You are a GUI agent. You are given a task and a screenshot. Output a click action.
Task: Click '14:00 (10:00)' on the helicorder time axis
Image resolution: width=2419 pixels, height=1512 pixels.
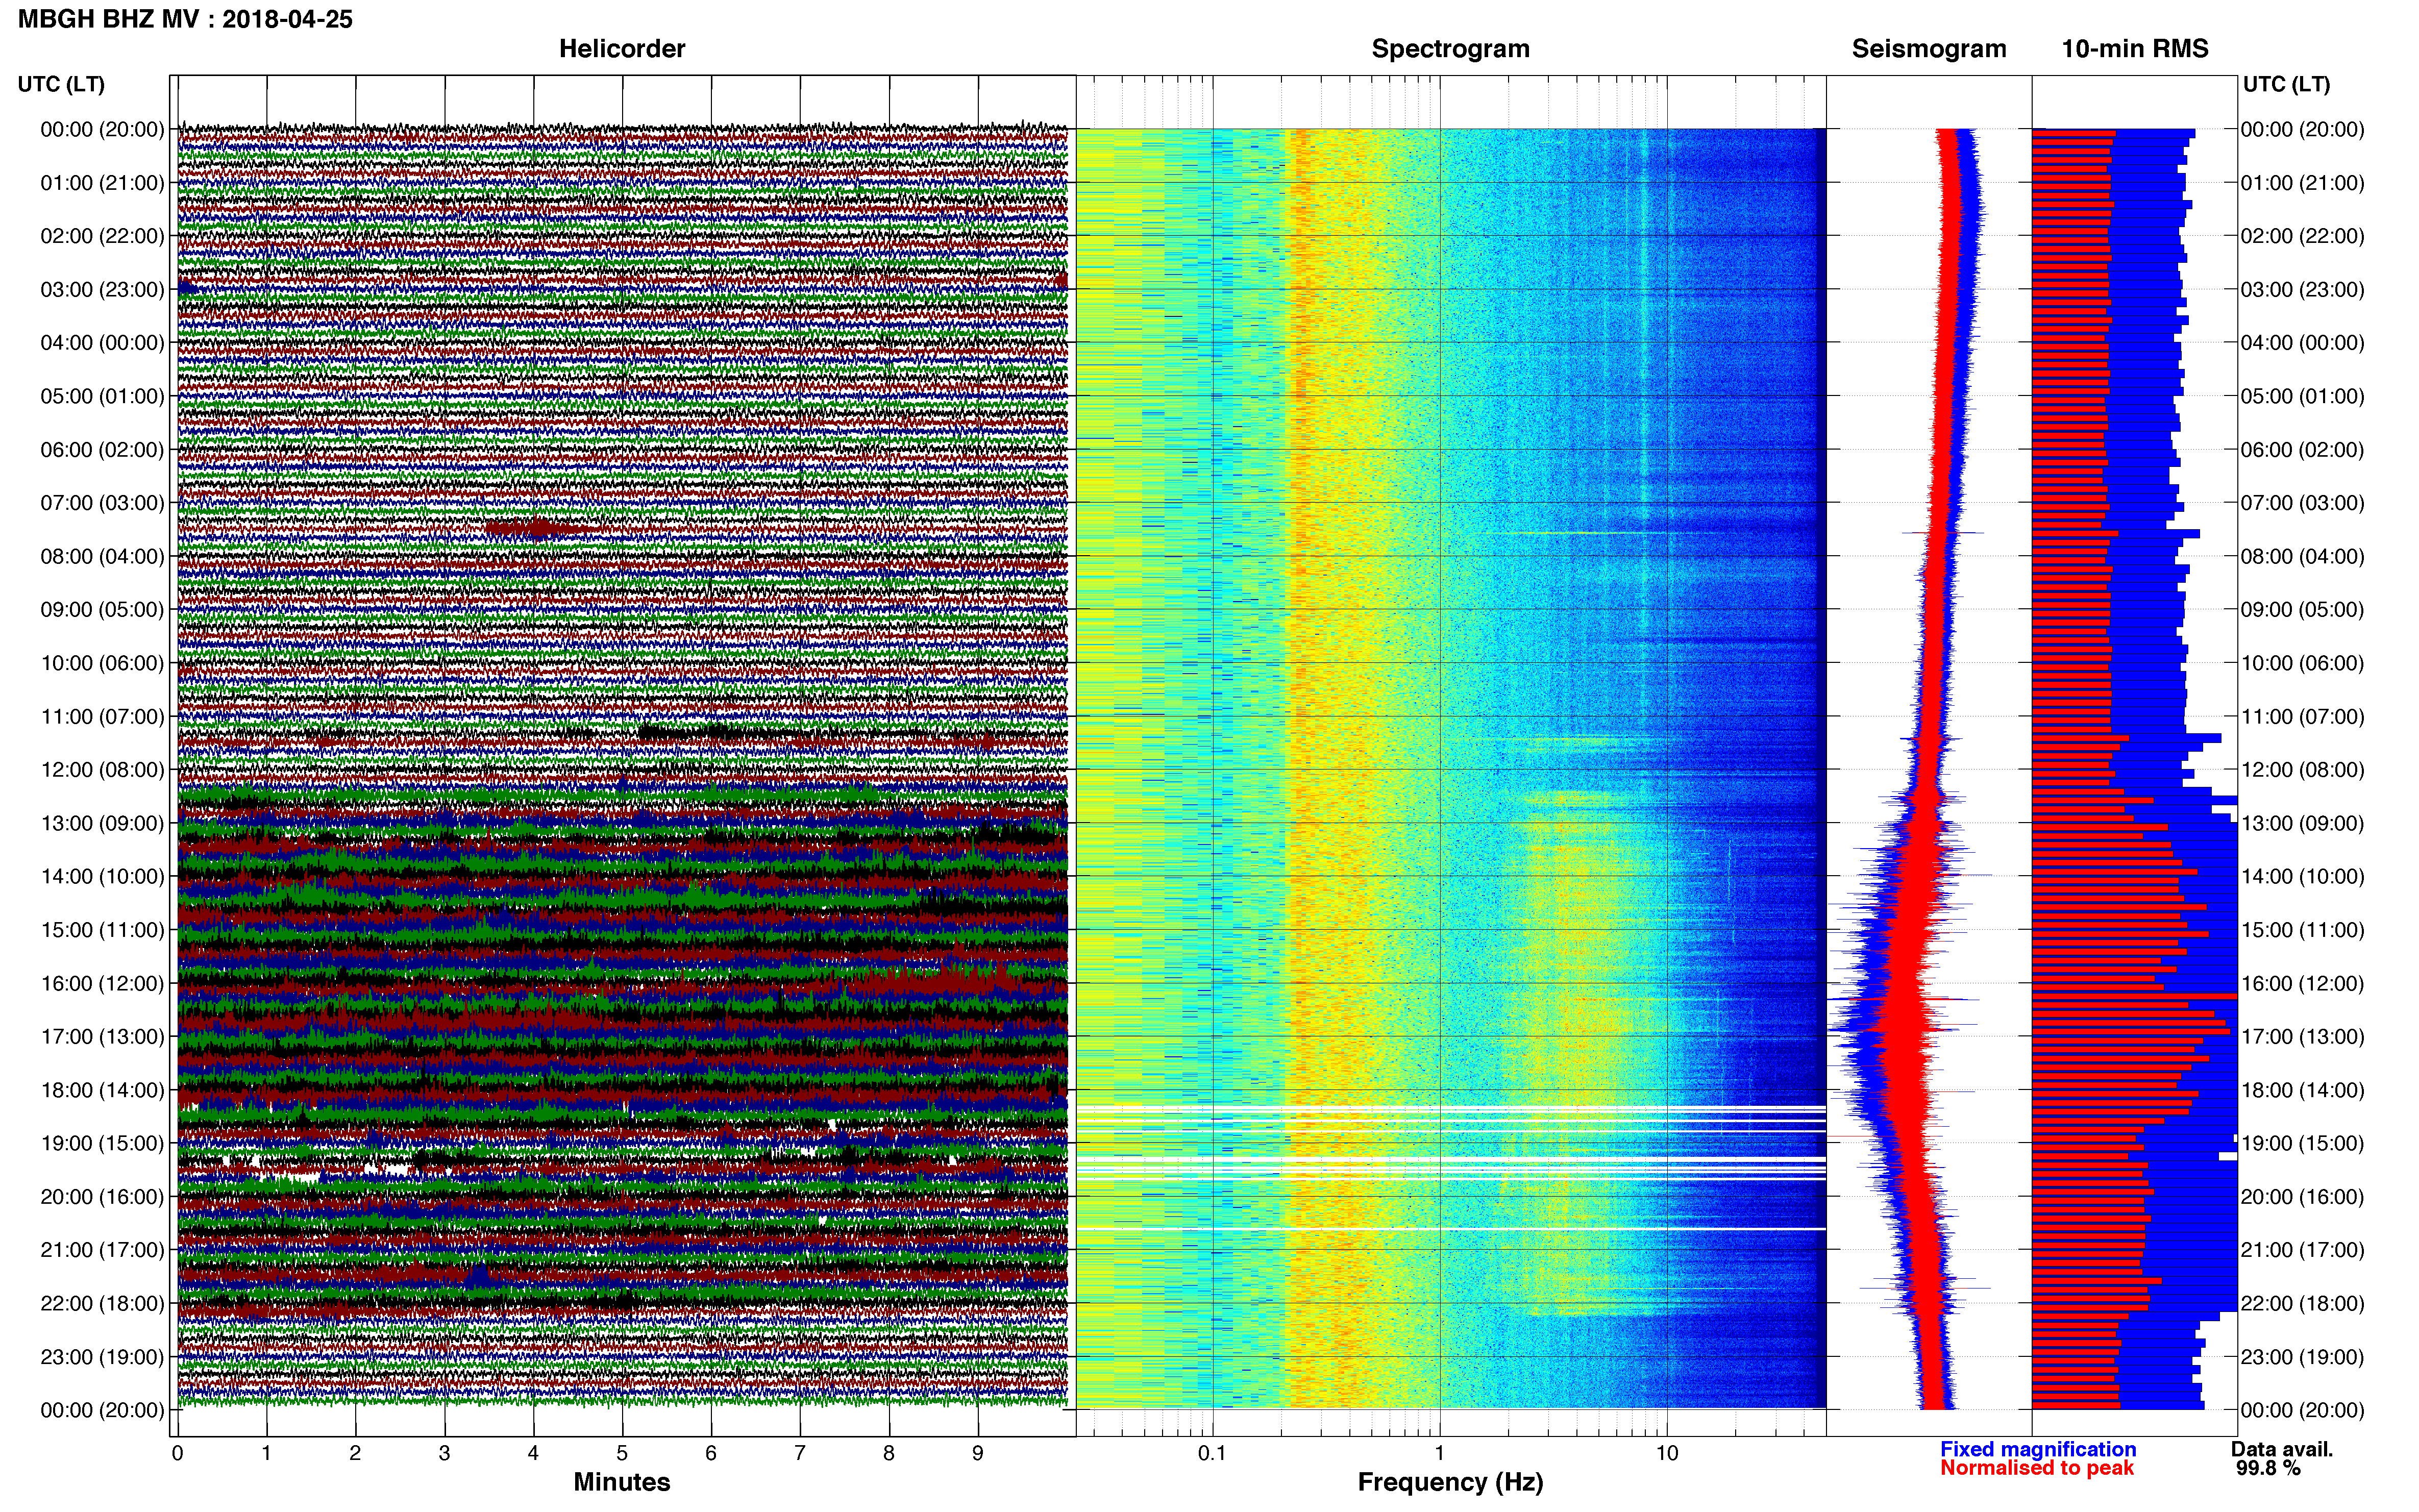point(102,877)
